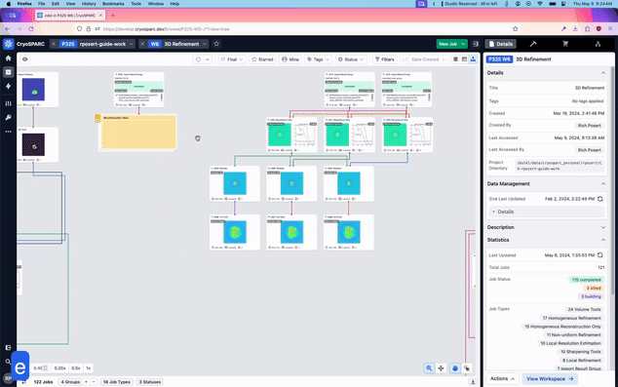Screen dimensions: 618x387
Task: Click the View Workspace button
Action: click(550, 379)
